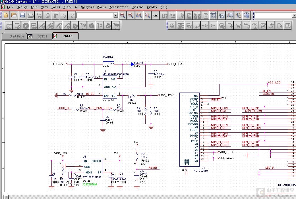Click into the part selector input box
The width and height of the screenshot is (296, 199).
[95, 15]
